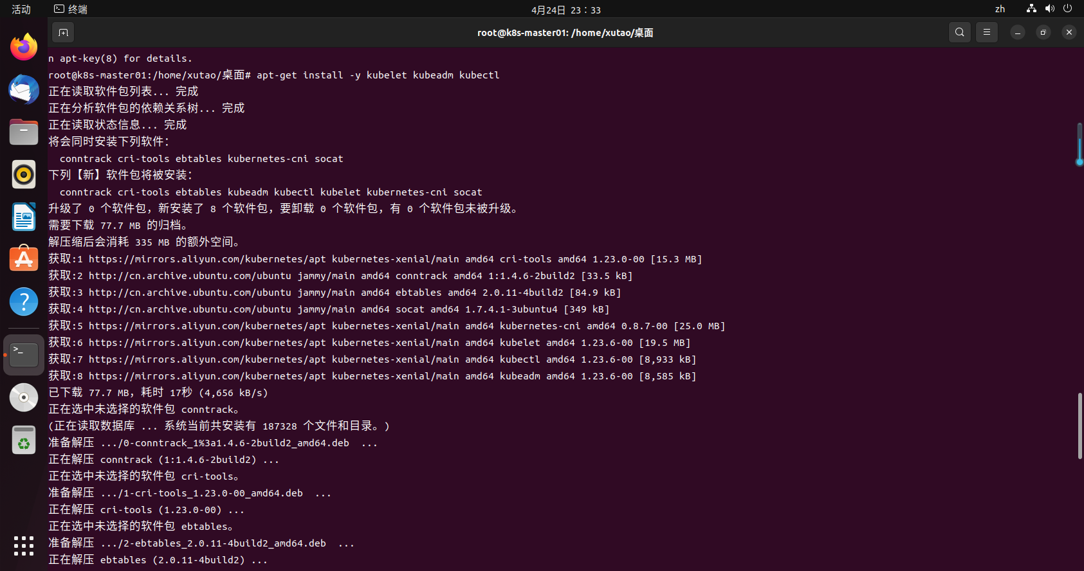Open the terminal search button
1084x571 pixels.
[959, 32]
